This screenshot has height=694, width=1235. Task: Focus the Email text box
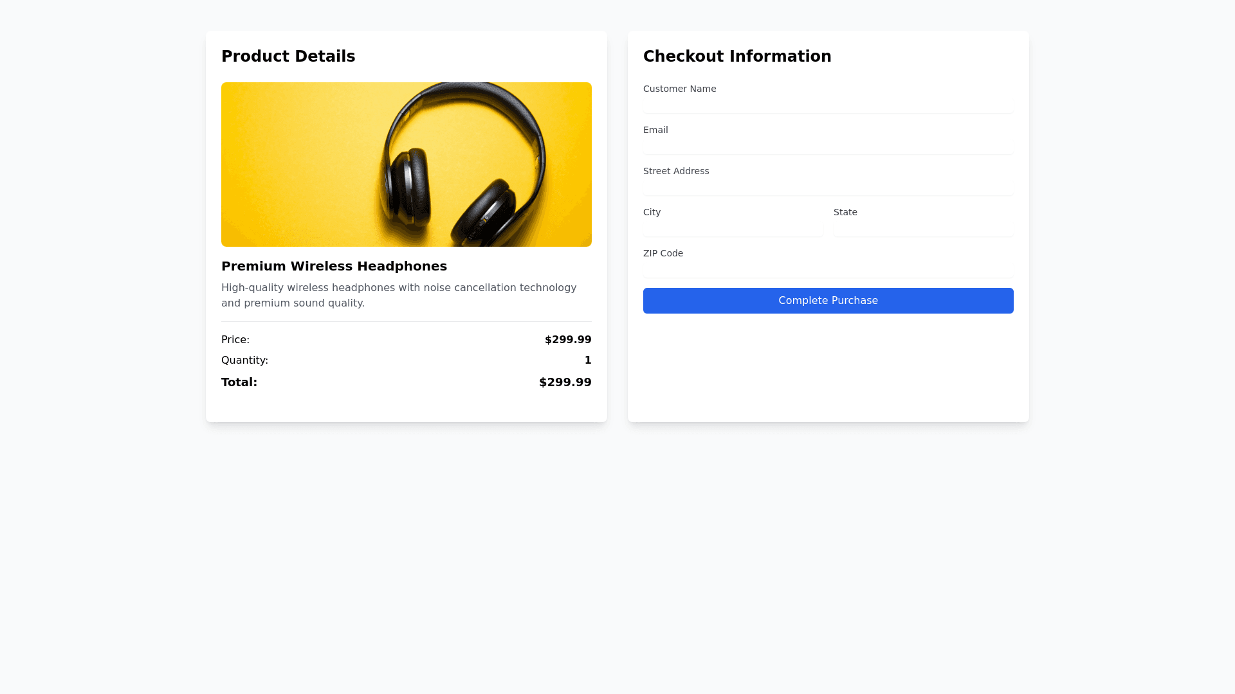pos(828,147)
